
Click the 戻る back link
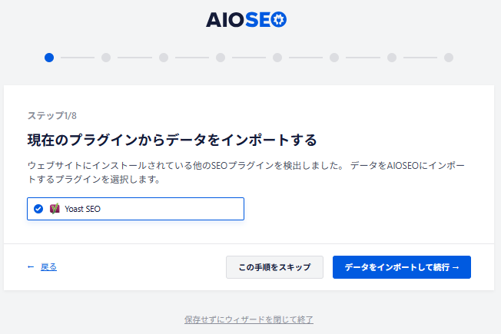tap(48, 266)
